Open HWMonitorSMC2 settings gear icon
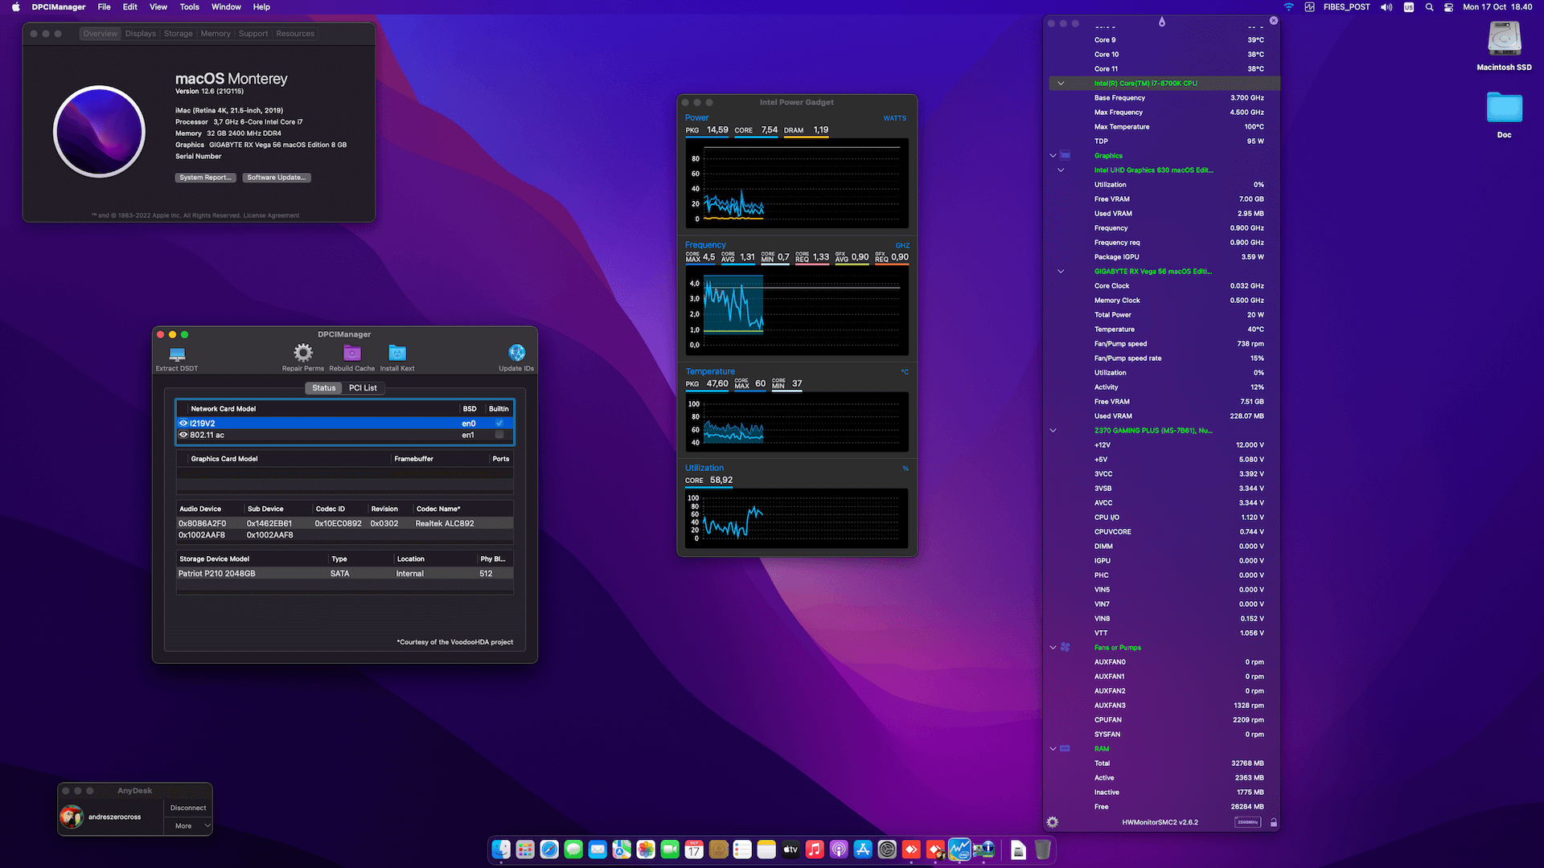Image resolution: width=1544 pixels, height=868 pixels. [x=1053, y=822]
